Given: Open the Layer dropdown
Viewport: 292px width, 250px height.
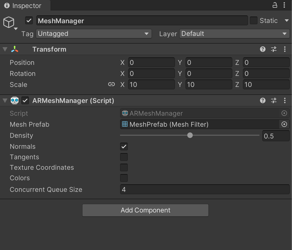Looking at the screenshot, I should [x=234, y=34].
